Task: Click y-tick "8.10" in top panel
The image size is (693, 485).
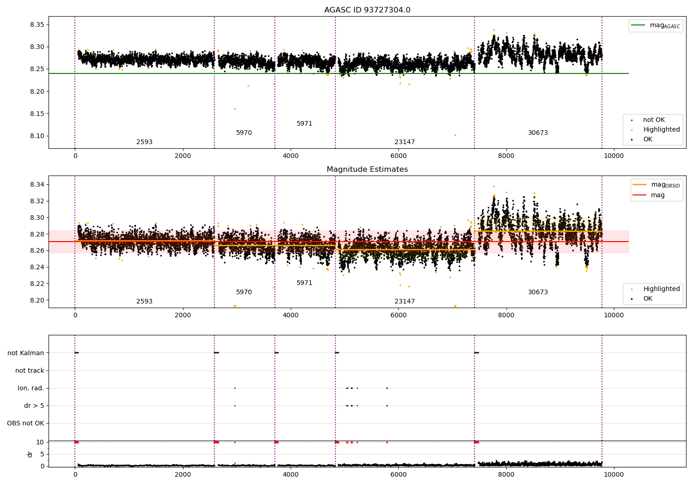Action: click(37, 136)
